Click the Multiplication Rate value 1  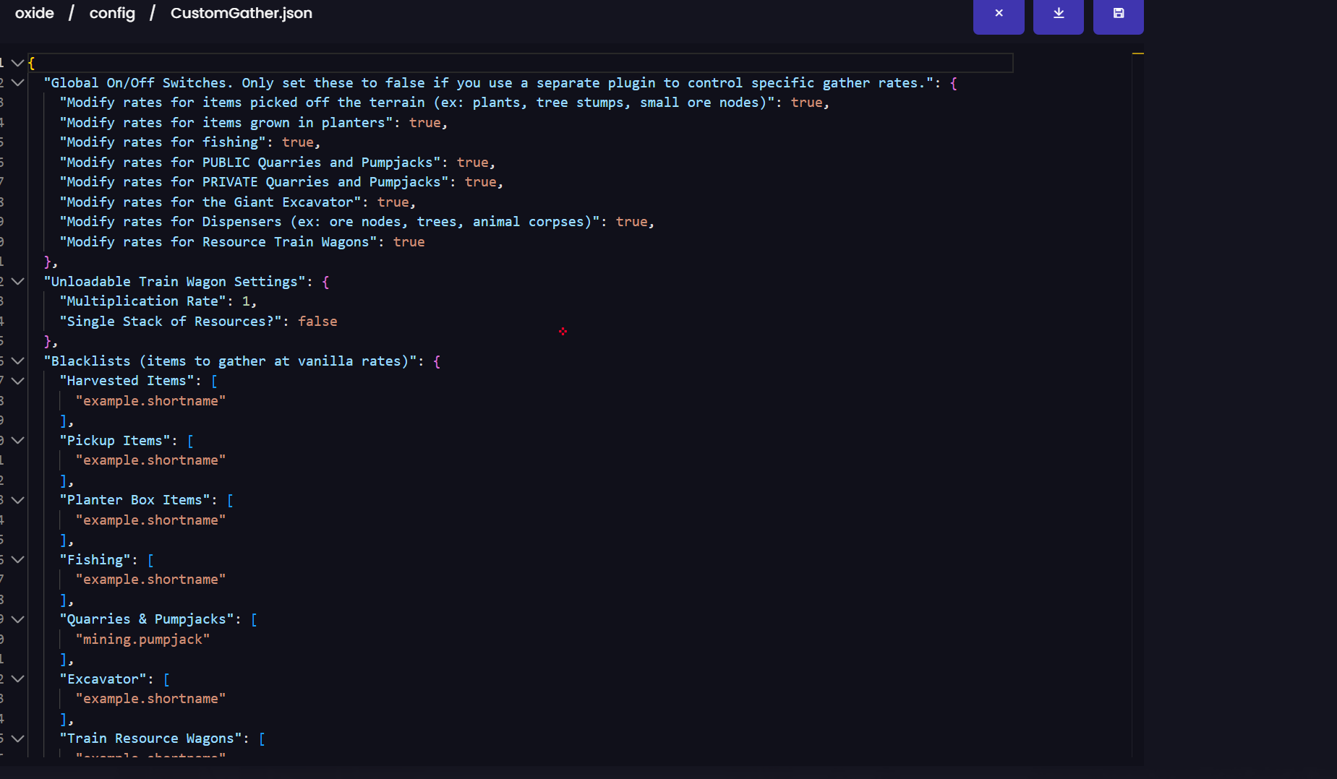coord(246,301)
